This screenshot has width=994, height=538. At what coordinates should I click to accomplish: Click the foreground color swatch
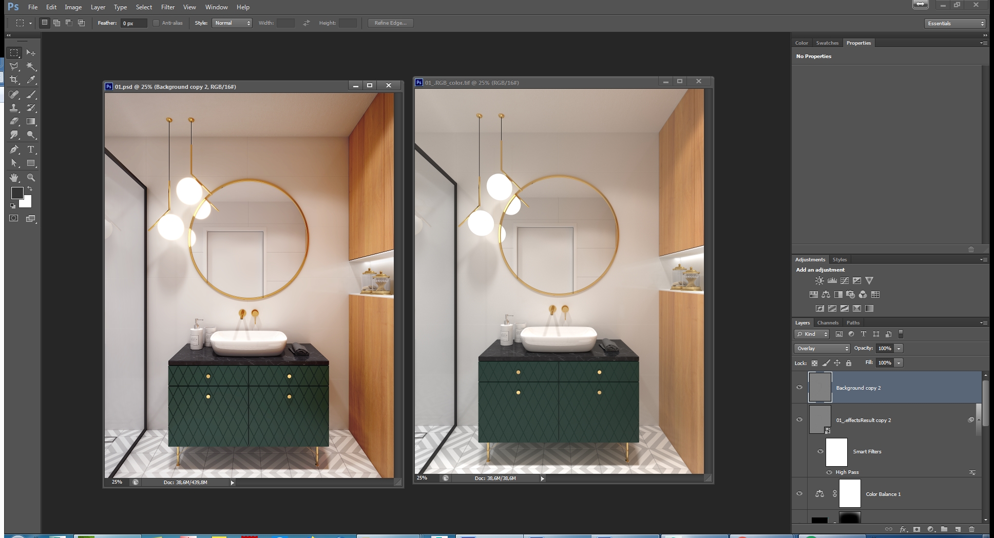coord(17,193)
